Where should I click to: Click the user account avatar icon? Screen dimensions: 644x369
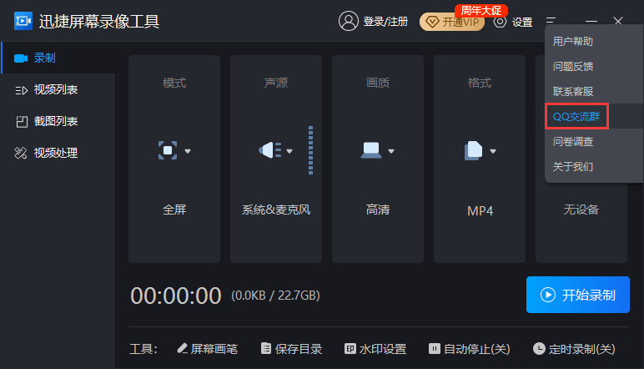(x=348, y=22)
